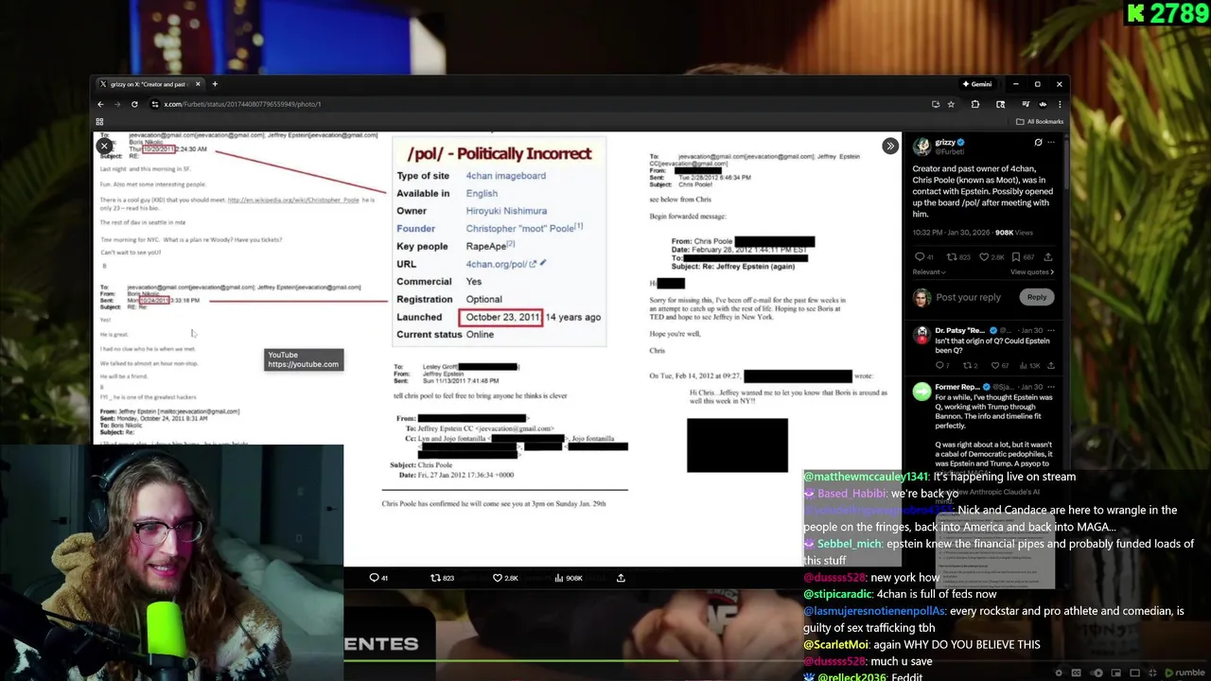Image resolution: width=1211 pixels, height=681 pixels.
Task: Click the x.com address bar URL
Action: click(242, 104)
